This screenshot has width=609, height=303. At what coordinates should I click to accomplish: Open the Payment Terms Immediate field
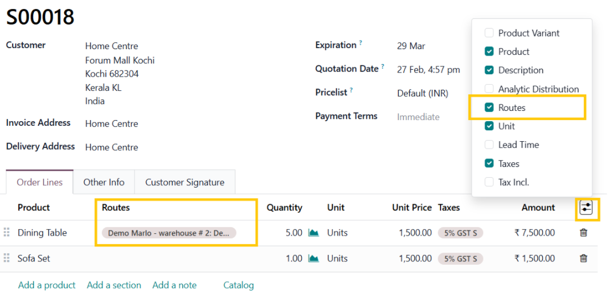click(x=418, y=117)
